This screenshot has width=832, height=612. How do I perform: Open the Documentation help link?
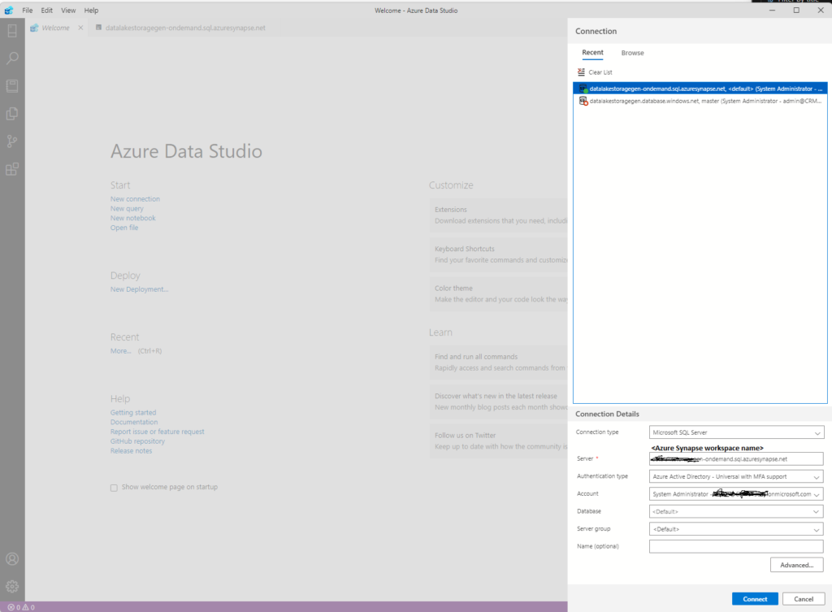tap(134, 422)
